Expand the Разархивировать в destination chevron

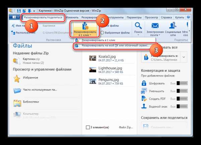coord(184,57)
